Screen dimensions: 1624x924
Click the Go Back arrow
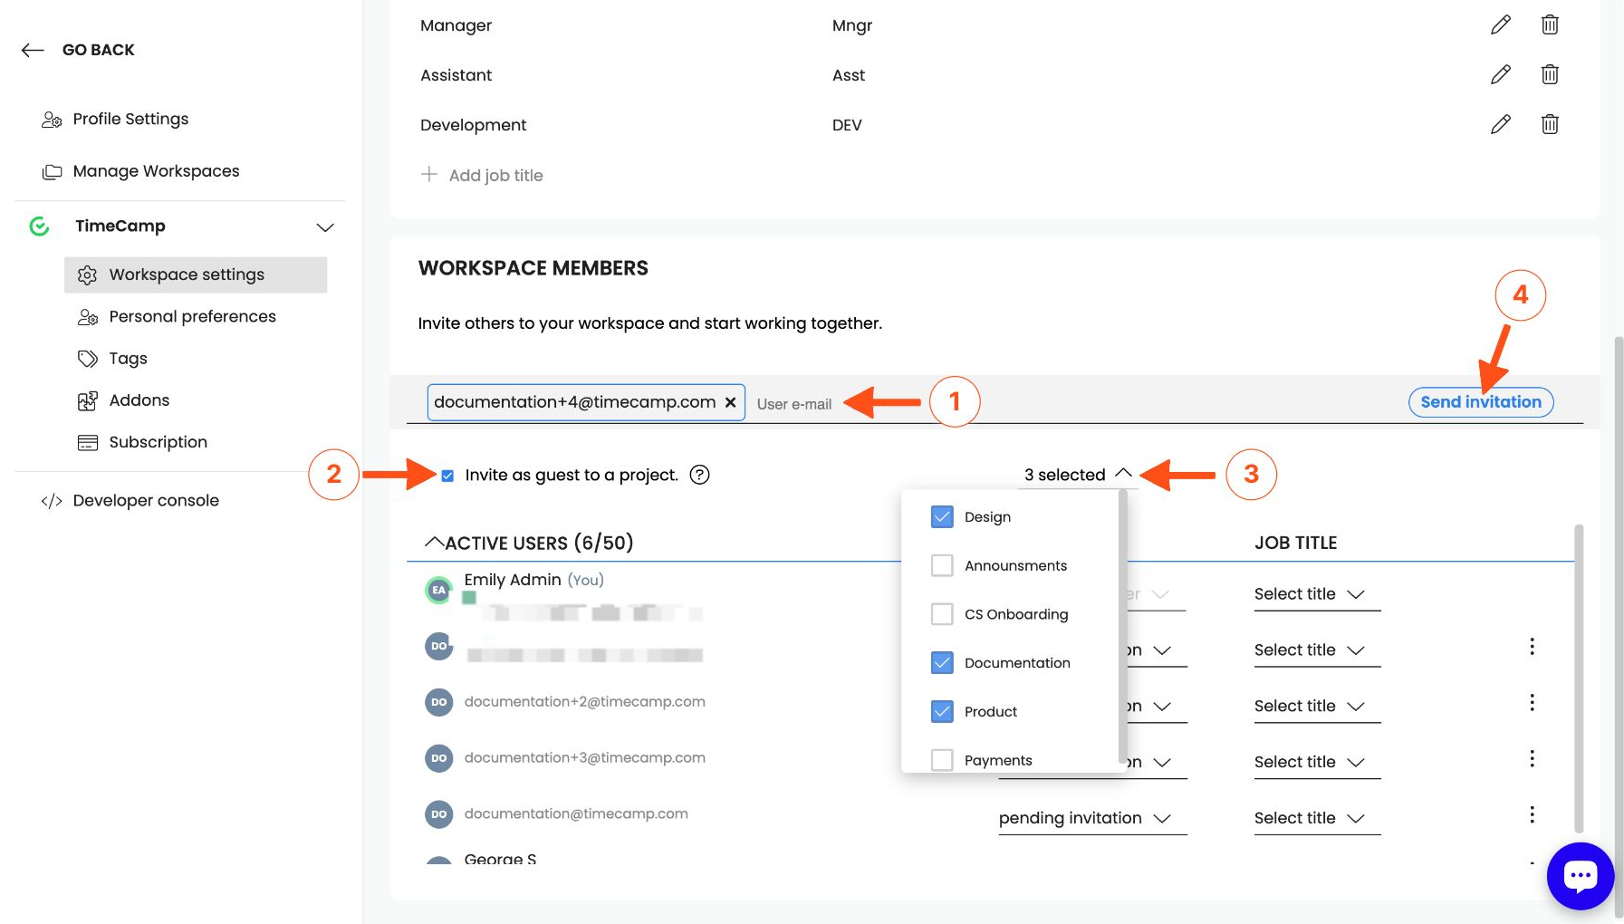34,50
